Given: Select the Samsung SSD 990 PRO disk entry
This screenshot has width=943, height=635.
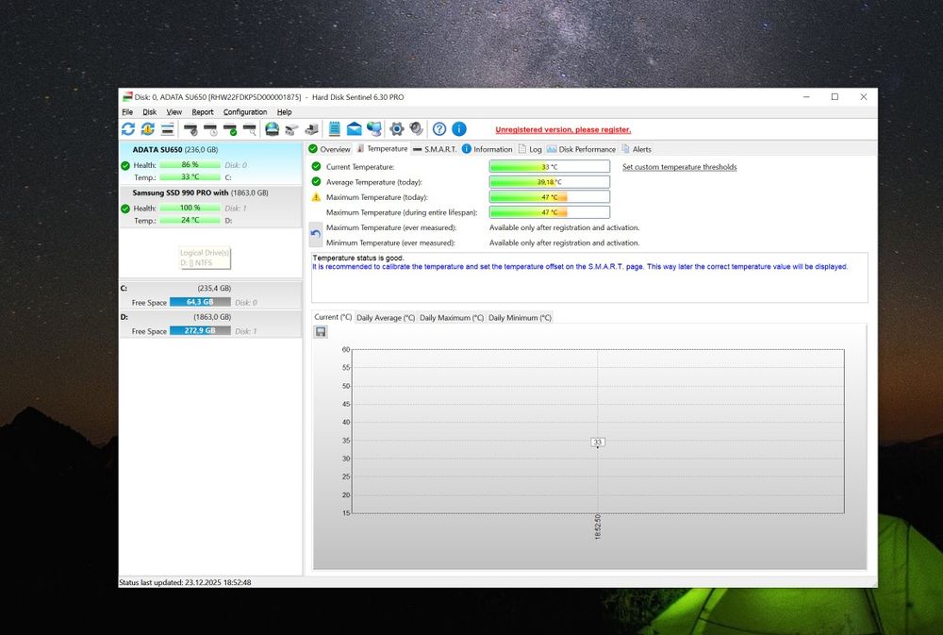Looking at the screenshot, I should tap(210, 207).
